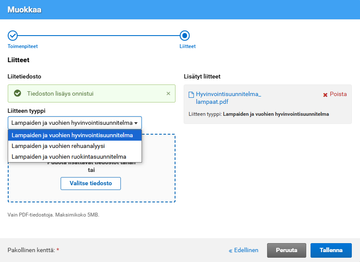Go to the Toimenpiteet step label
The image size is (360, 262).
[x=26, y=46]
